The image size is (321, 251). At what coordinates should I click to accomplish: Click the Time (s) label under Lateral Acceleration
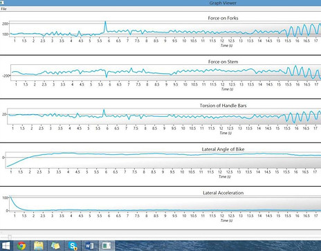tap(226, 221)
